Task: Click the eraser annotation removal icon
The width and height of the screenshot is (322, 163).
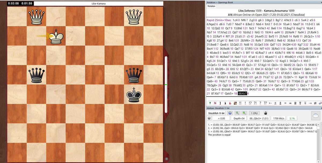Action: [x=320, y=103]
